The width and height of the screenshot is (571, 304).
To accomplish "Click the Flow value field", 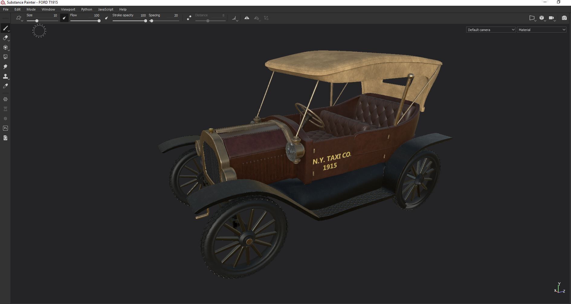I will (x=96, y=15).
